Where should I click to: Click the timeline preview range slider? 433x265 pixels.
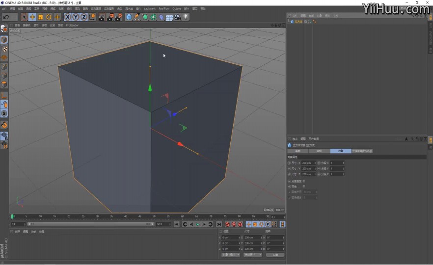tap(90, 224)
